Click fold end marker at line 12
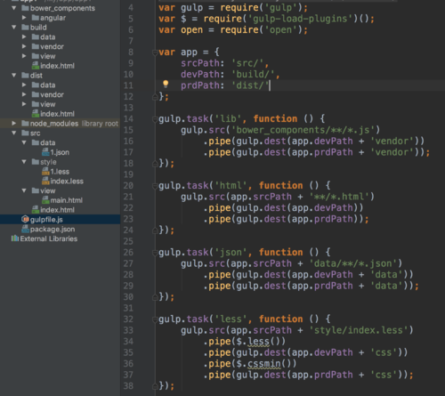The width and height of the screenshot is (445, 396). point(155,97)
